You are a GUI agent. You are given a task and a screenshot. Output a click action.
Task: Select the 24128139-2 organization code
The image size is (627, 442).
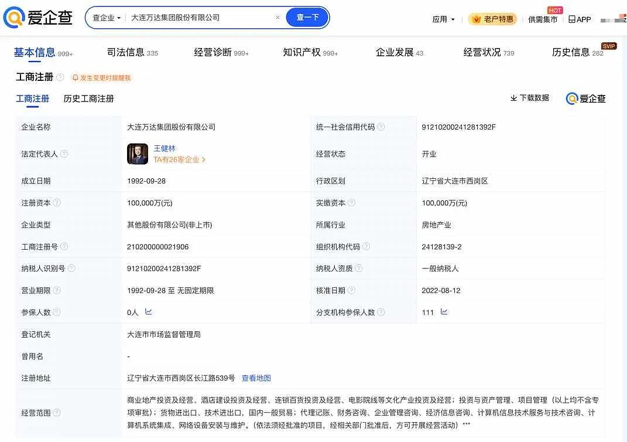coord(441,247)
